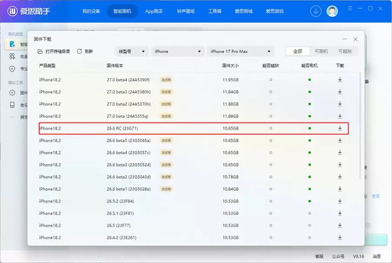The width and height of the screenshot is (392, 263).
Task: Switch to the 可越狱 filter tab
Action: [345, 51]
